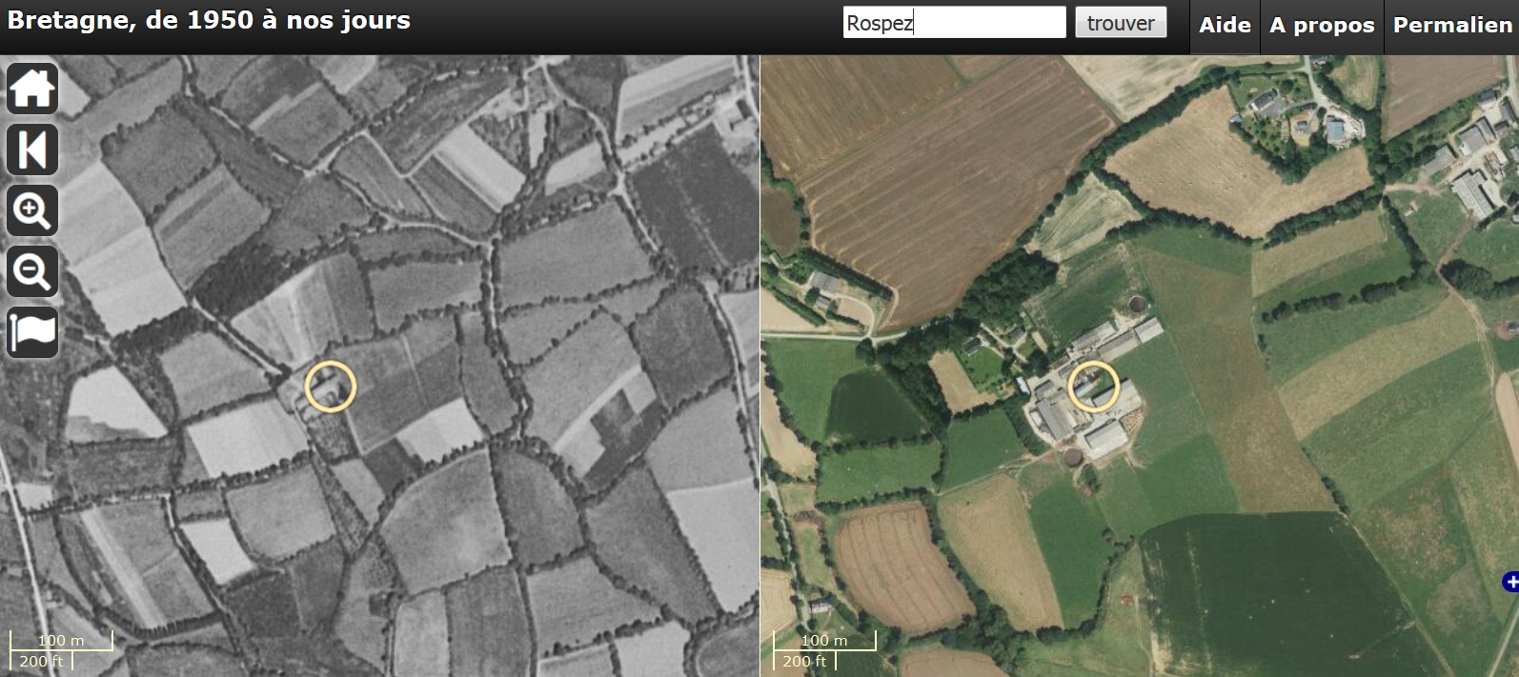Click the 100 m scale bar on left map
The width and height of the screenshot is (1519, 677).
pos(61,641)
